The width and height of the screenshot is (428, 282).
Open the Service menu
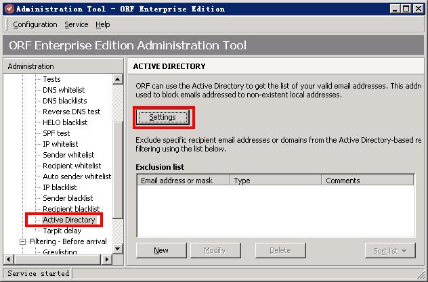77,24
